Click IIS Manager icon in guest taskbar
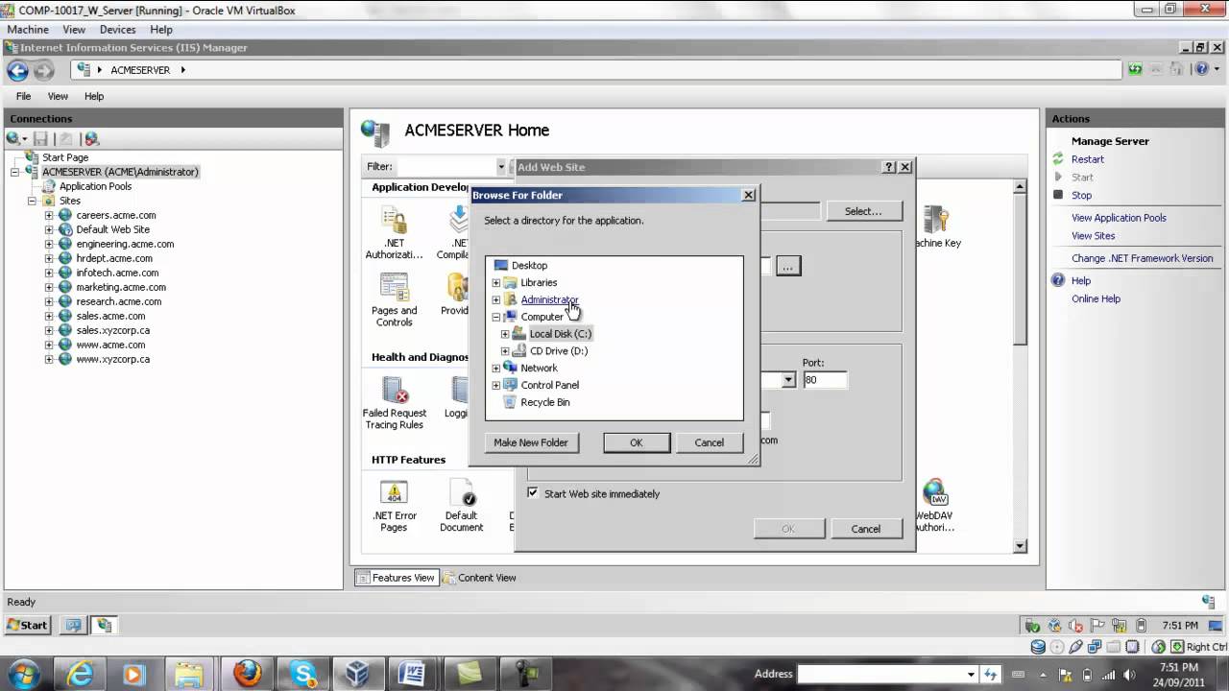The width and height of the screenshot is (1229, 691). coord(104,625)
